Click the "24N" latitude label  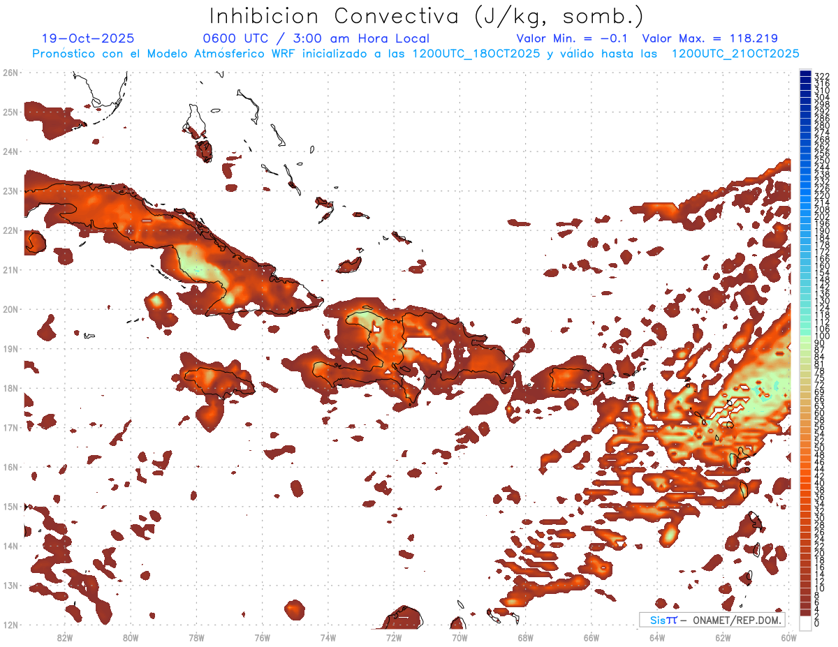[10, 151]
